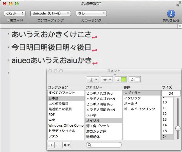Click the white document color swatch
The height and width of the screenshot is (152, 182).
[137, 79]
